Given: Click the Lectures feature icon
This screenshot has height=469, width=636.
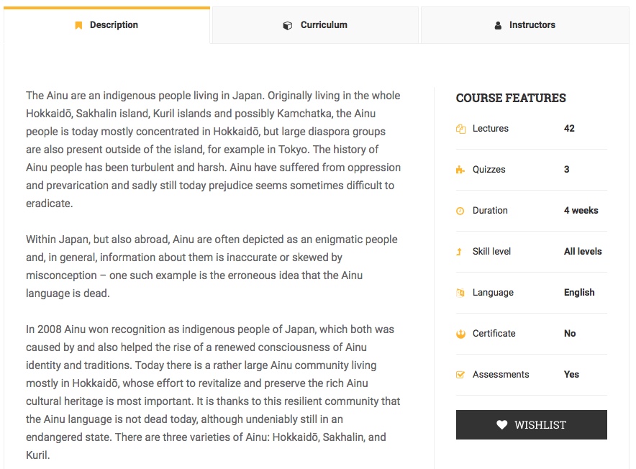Looking at the screenshot, I should [x=460, y=129].
